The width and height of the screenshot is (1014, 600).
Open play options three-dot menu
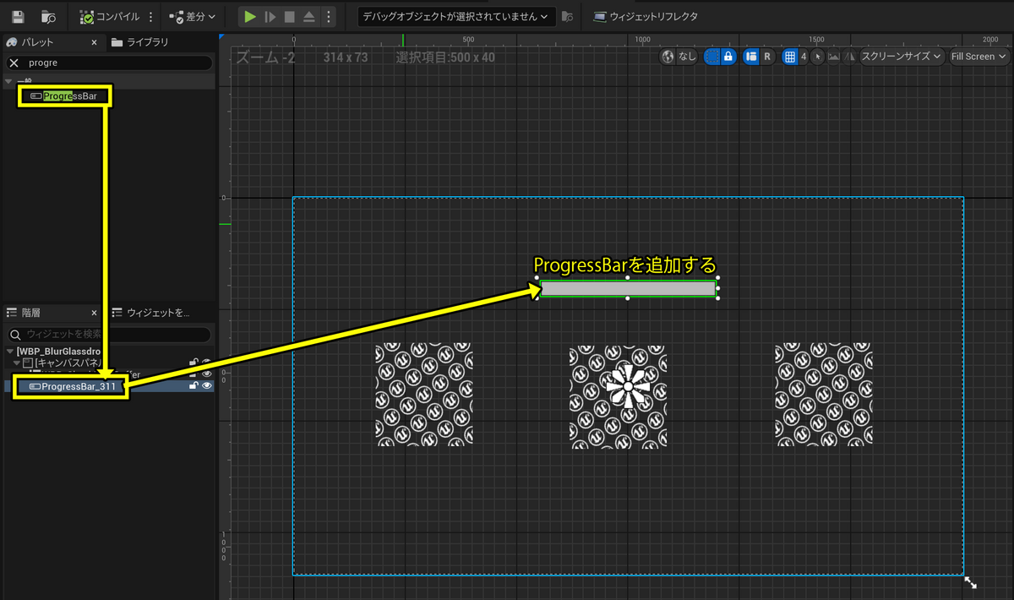tap(329, 16)
